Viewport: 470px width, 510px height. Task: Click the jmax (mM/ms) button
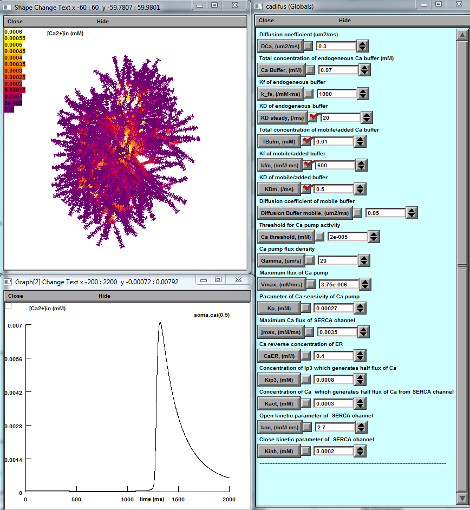[x=279, y=332]
